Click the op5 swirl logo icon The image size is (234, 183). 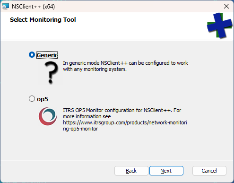pos(48,116)
